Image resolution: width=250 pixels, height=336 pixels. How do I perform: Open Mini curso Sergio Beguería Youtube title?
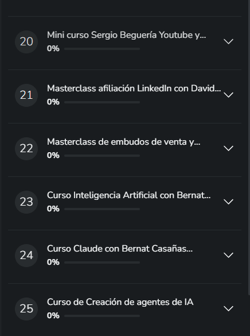tap(126, 35)
